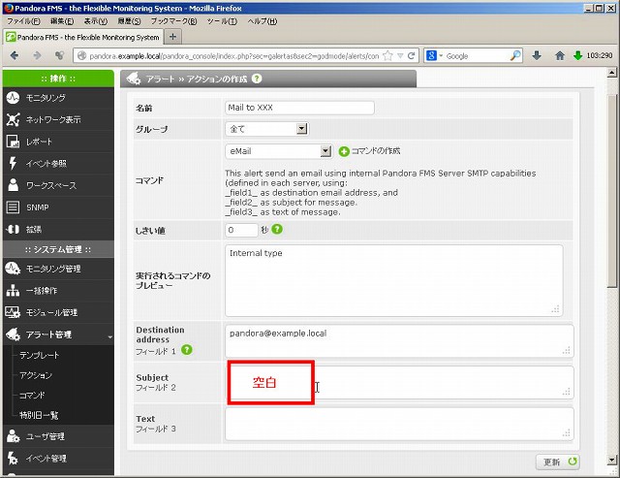Viewport: 620px width, 478px height.
Task: Click the Destination address text area
Action: (399, 341)
